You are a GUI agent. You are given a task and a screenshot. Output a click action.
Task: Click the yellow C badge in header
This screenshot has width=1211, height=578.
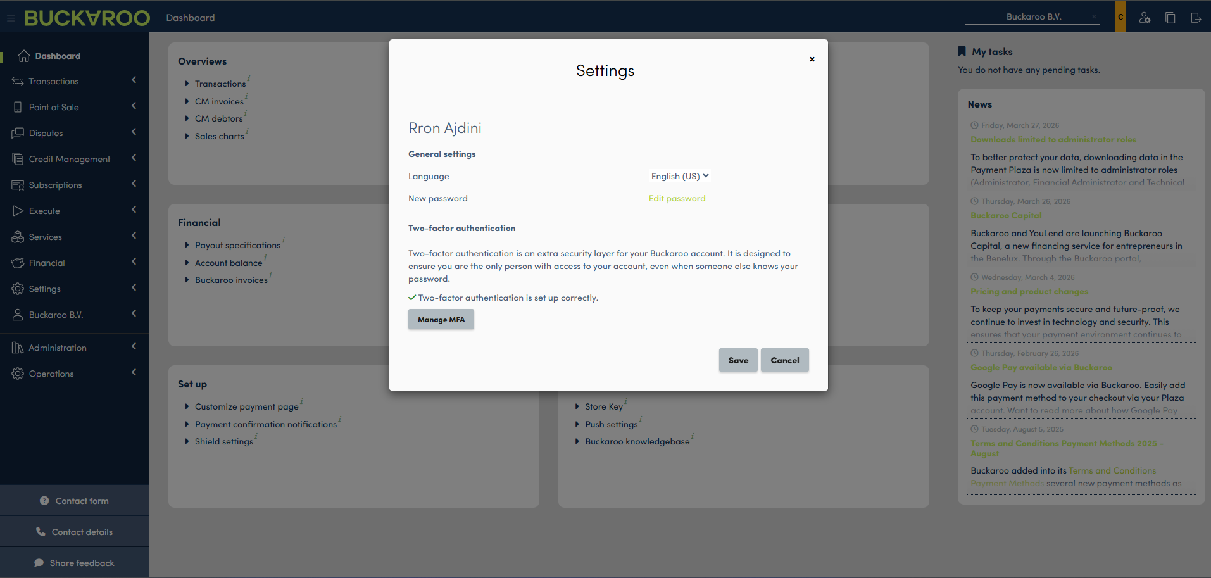tap(1120, 16)
